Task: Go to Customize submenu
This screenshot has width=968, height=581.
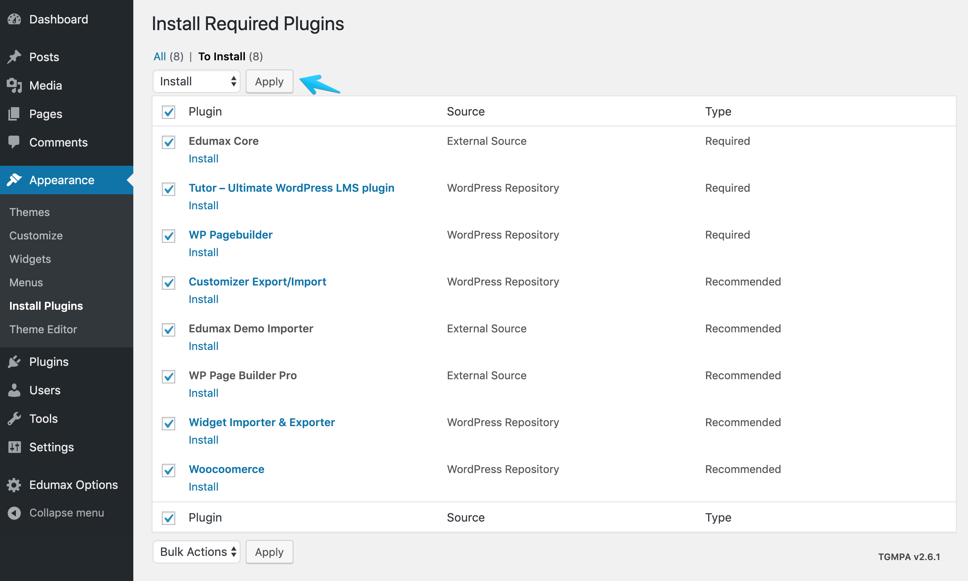Action: [36, 236]
